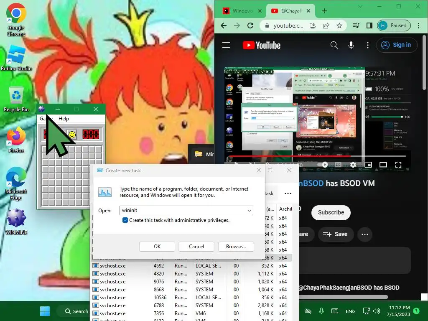Open YouTube search icon
The height and width of the screenshot is (321, 428).
(334, 45)
